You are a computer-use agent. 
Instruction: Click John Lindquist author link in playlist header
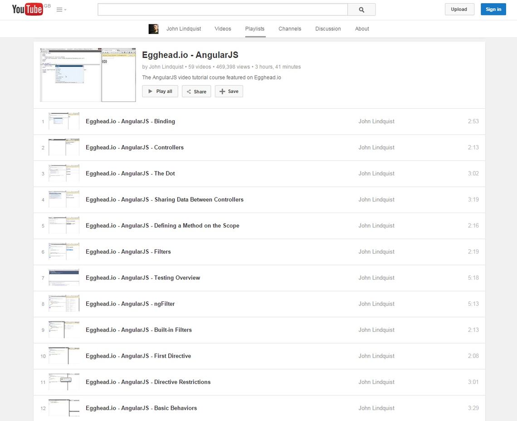(x=166, y=67)
